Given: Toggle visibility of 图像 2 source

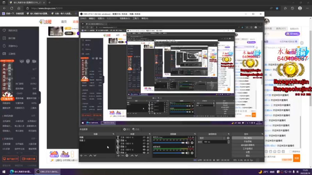Looking at the screenshot, I should pyautogui.click(x=144, y=147).
